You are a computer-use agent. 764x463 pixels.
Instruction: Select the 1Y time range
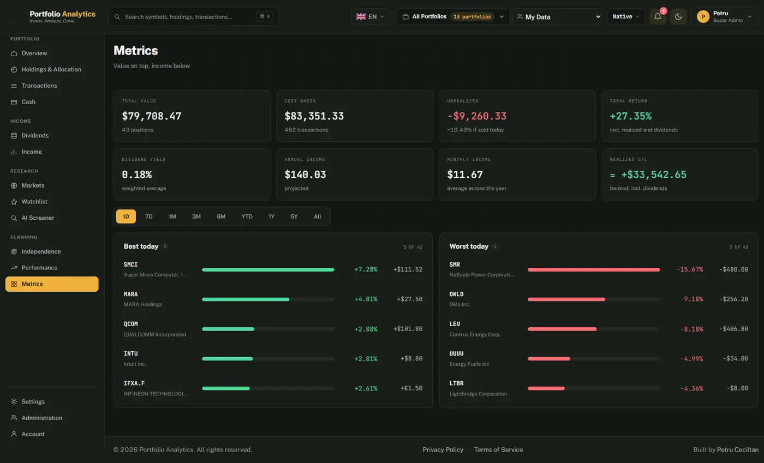(271, 217)
